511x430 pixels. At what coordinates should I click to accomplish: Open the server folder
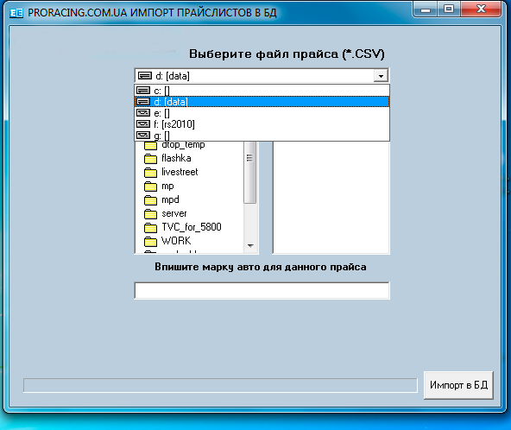pos(165,213)
